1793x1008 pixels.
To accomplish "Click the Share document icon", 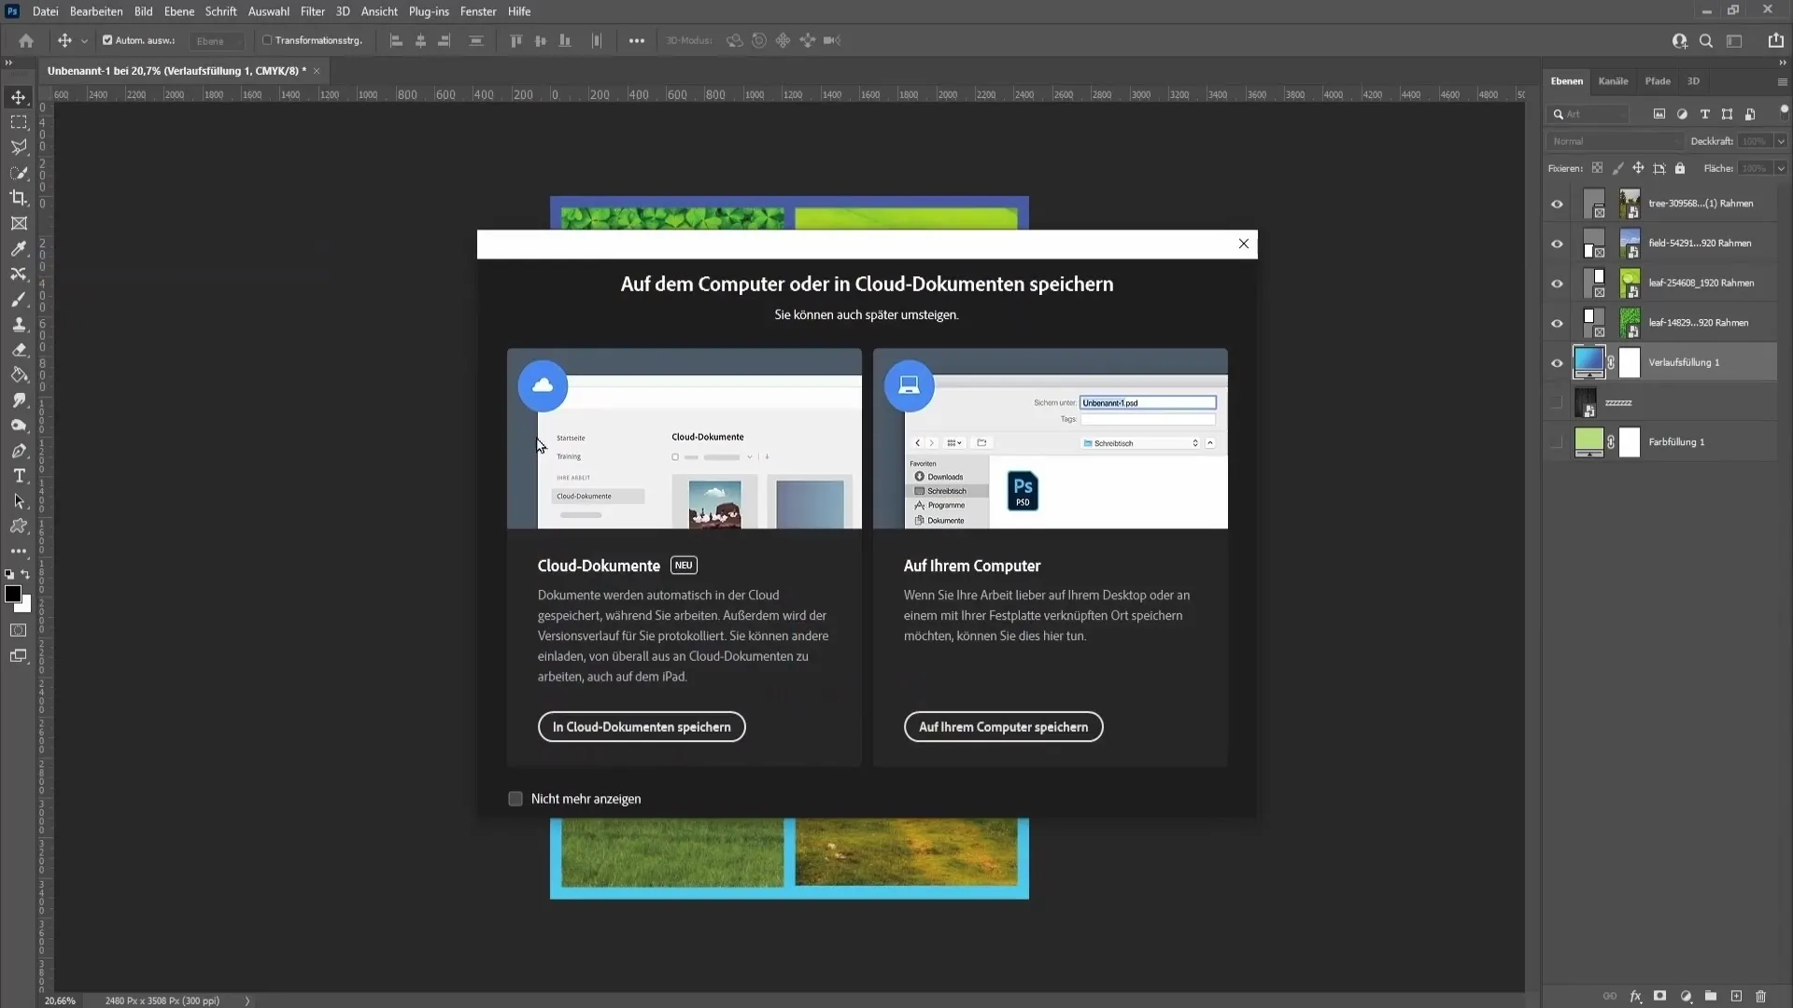I will point(1775,40).
